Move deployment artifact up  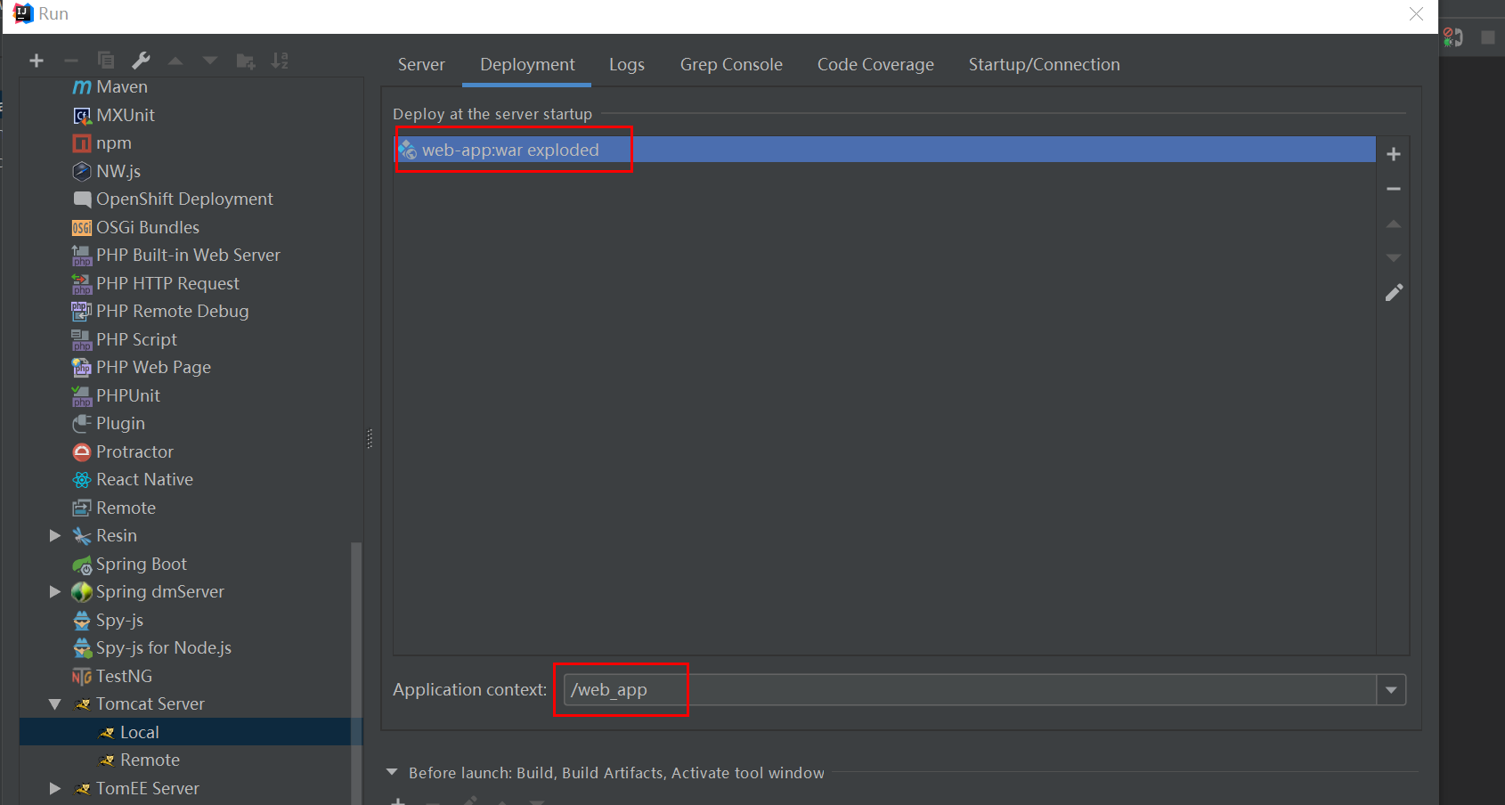1394,224
